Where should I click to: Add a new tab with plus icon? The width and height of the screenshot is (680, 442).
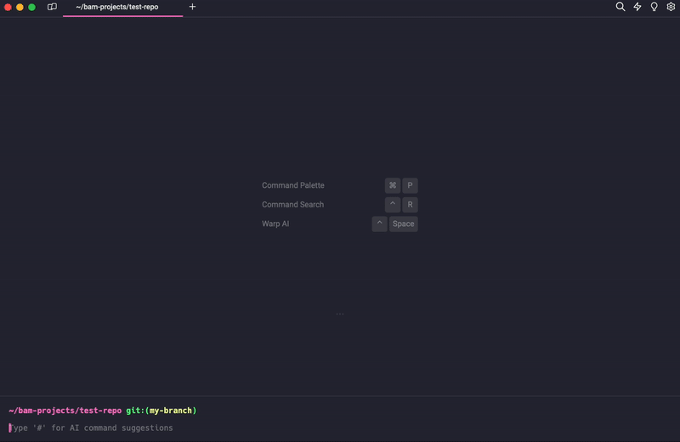192,7
